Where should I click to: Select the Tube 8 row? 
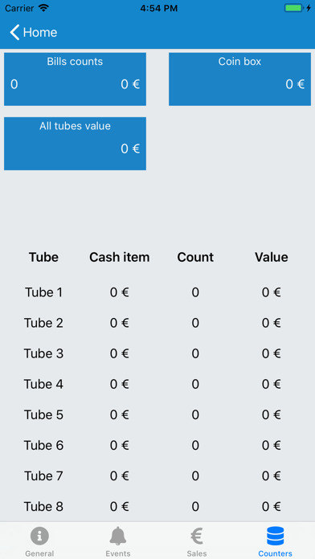pos(157,506)
